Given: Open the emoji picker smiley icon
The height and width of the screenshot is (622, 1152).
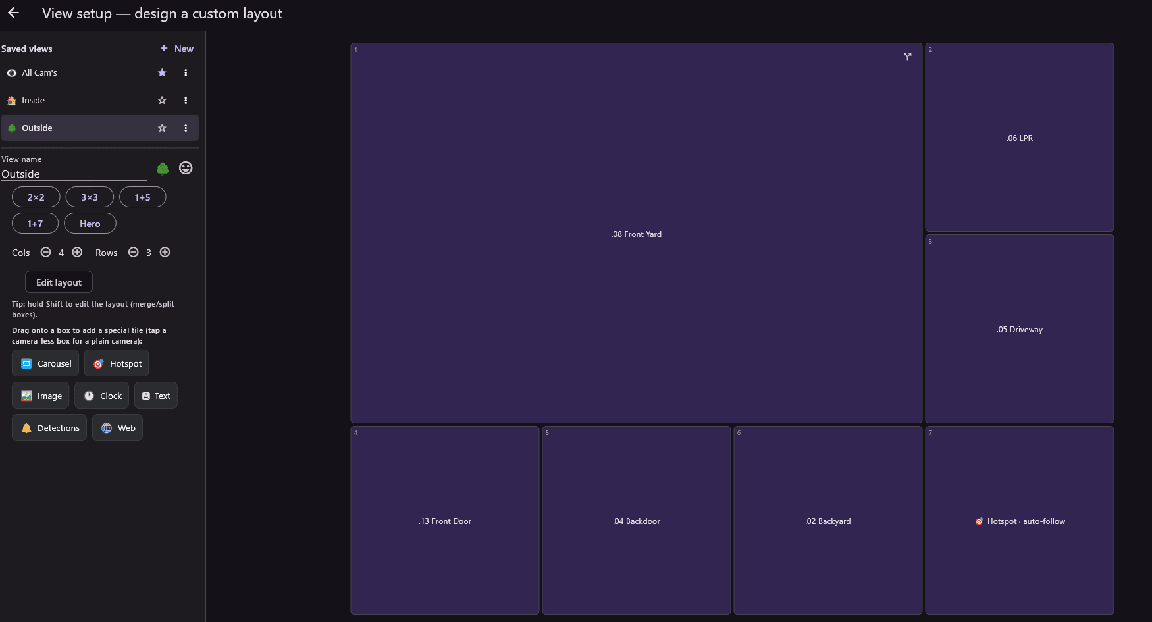Looking at the screenshot, I should (186, 168).
